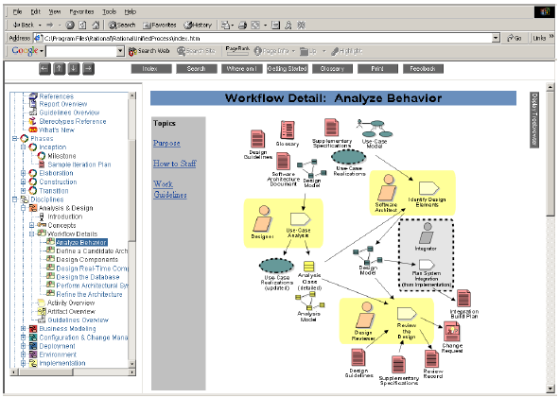Click the Review the Design activity icon
Viewport: 559px width, 398px height.
[407, 314]
